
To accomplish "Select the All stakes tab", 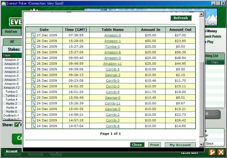I will point(12,42).
